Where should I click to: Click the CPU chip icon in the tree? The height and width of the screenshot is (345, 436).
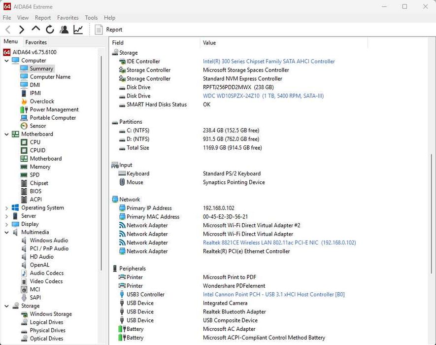pyautogui.click(x=24, y=142)
